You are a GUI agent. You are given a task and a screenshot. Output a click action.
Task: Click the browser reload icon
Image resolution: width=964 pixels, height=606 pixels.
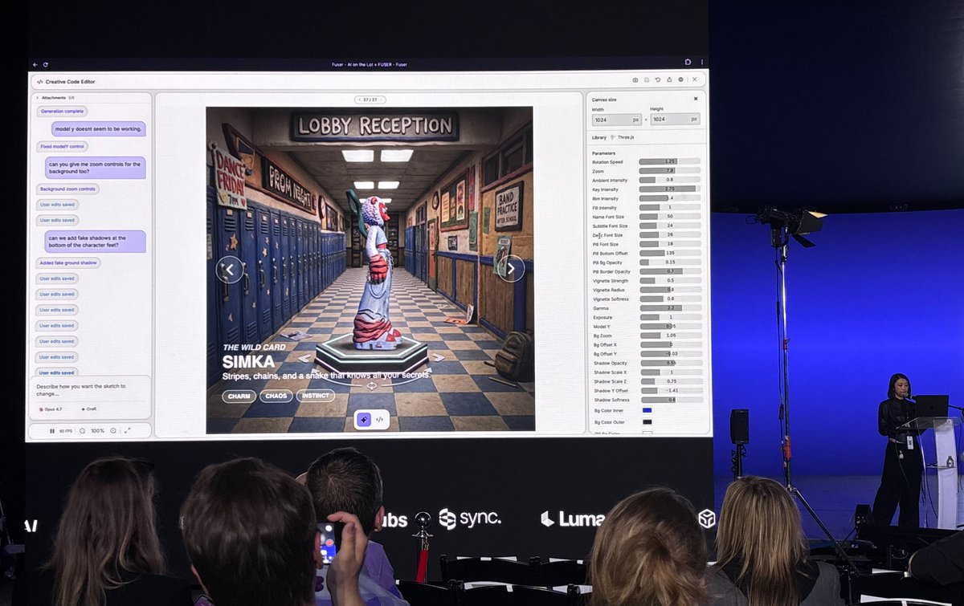tap(46, 64)
